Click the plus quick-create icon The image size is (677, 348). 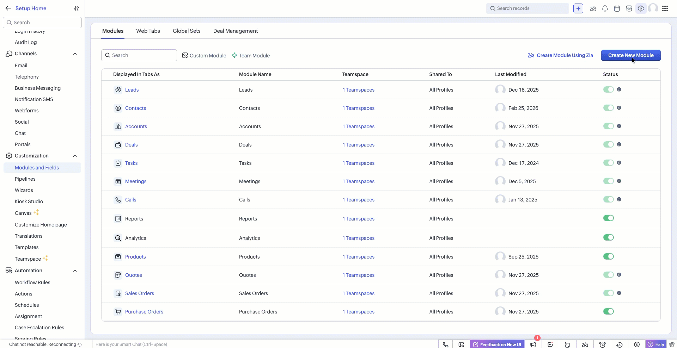[578, 8]
